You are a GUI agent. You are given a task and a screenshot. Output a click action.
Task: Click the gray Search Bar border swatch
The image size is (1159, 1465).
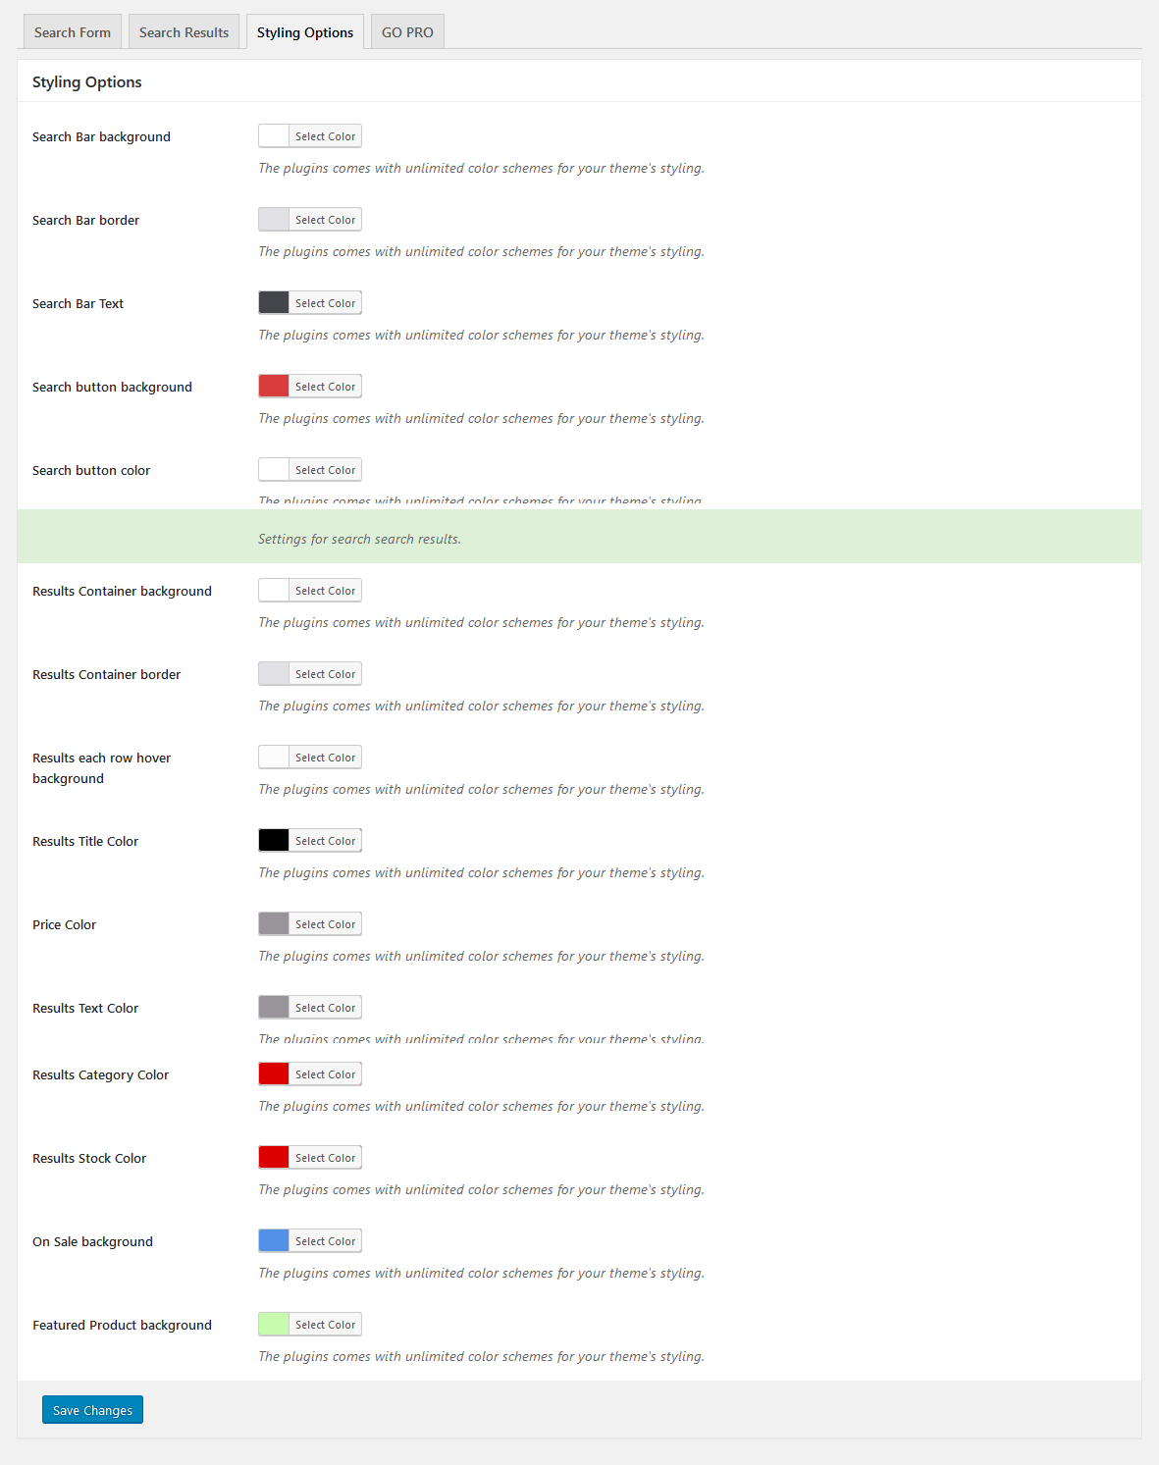(x=274, y=220)
